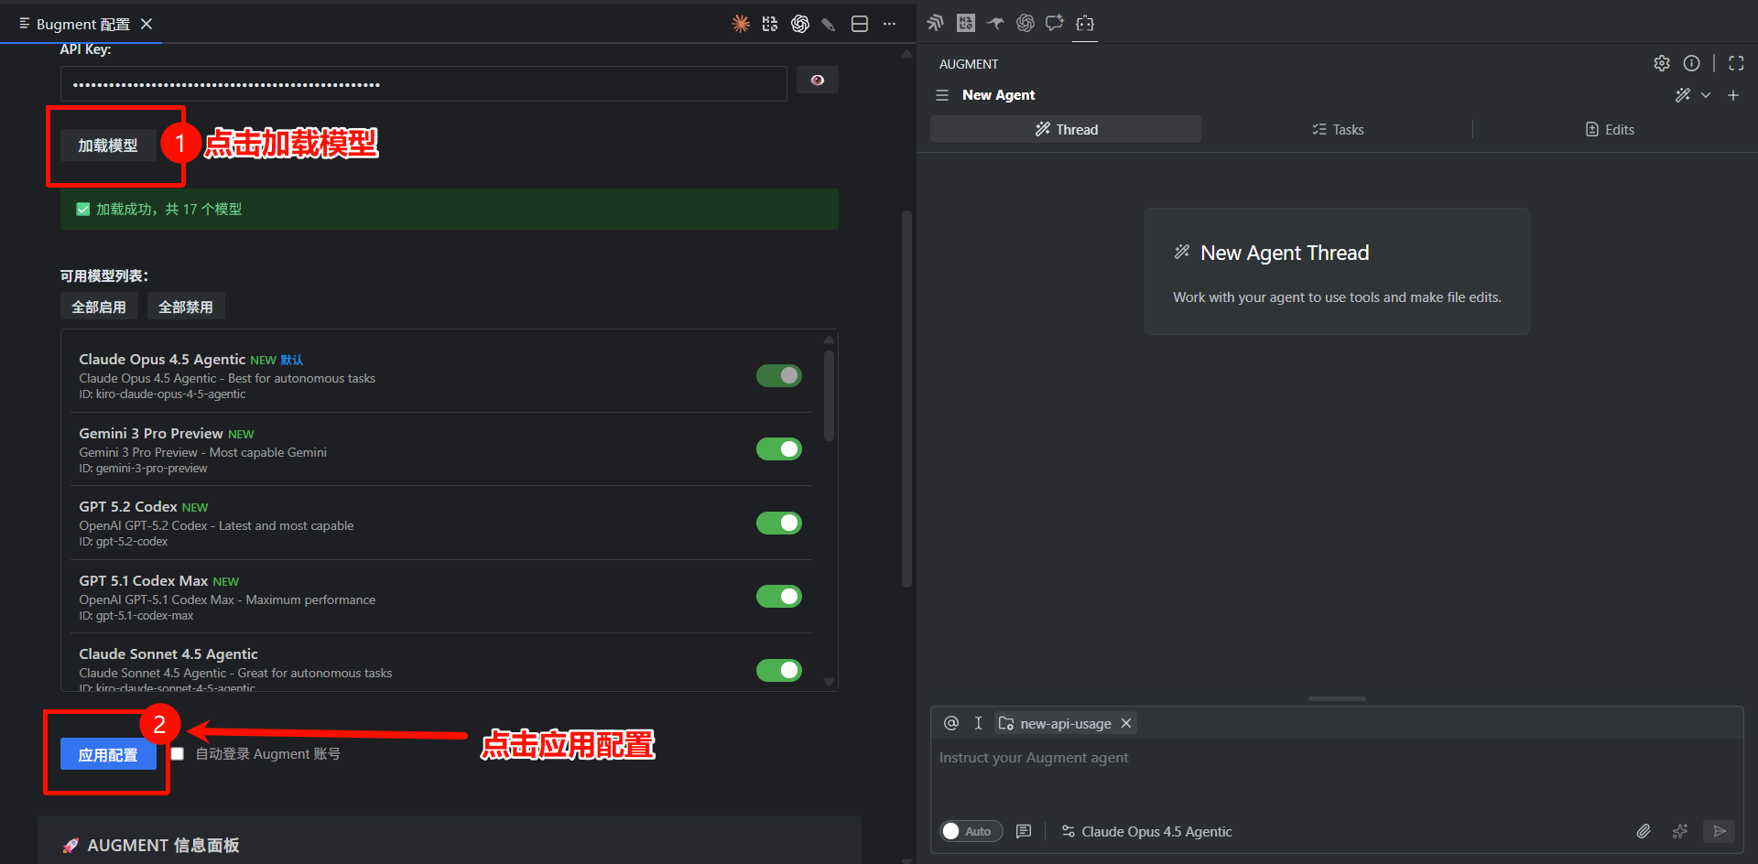Click the New Agent thread title
The image size is (1758, 864).
pyautogui.click(x=998, y=95)
